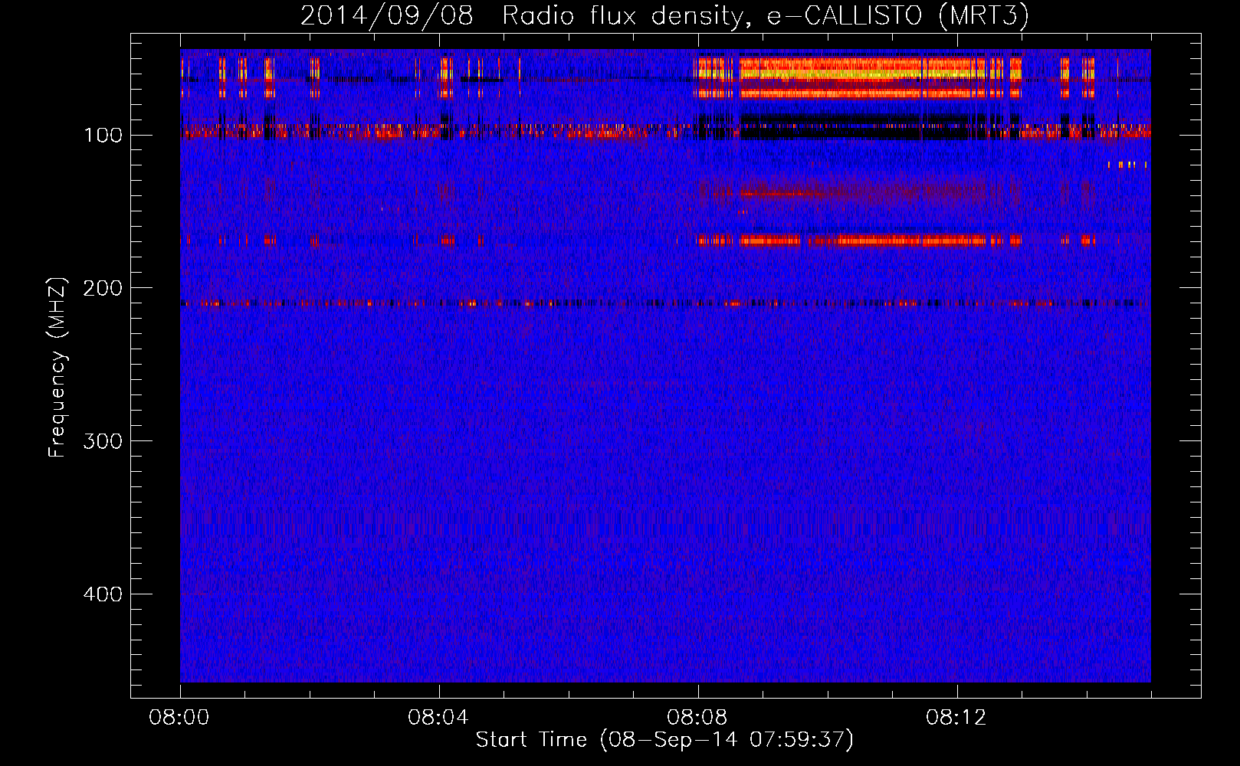The width and height of the screenshot is (1240, 766).
Task: Click the plot title 2014/09/08 Radio flux density
Action: [x=664, y=15]
